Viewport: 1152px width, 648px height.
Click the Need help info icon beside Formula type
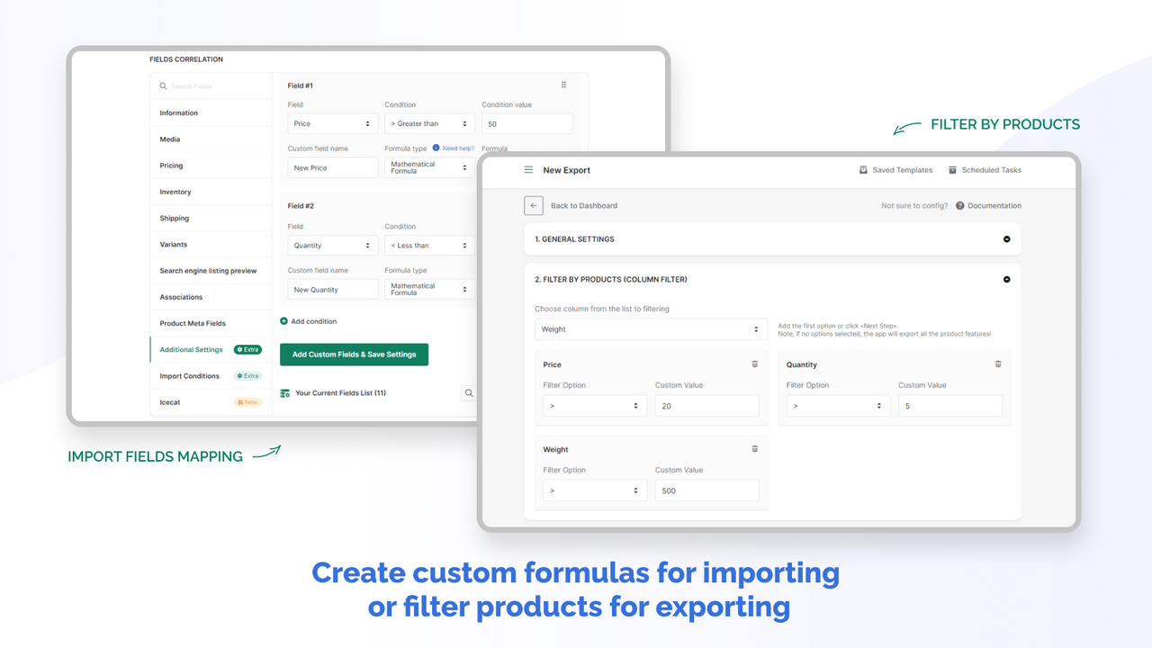click(x=436, y=148)
